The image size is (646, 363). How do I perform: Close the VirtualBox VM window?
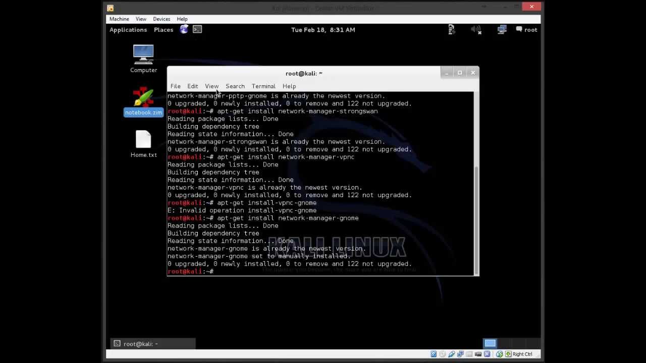point(531,7)
